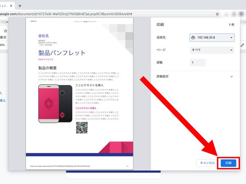This screenshot has height=184, width=246.
Task: Click the printer icon in destination box
Action: [x=193, y=37]
